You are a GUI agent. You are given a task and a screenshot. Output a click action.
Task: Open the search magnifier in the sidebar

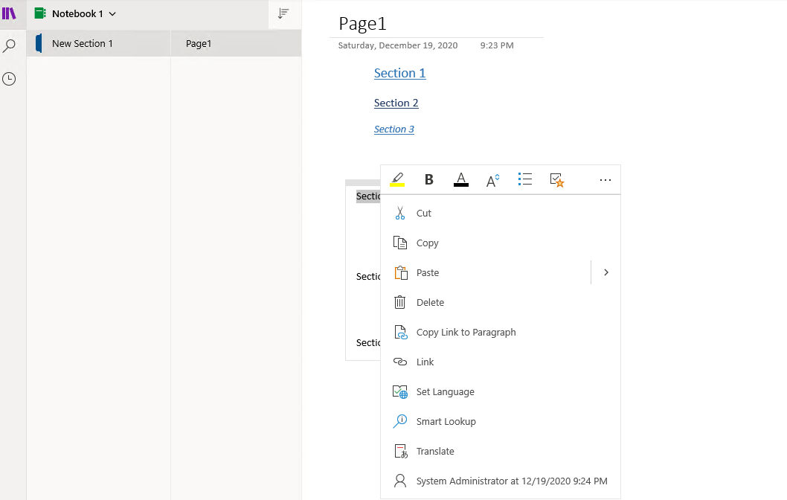click(x=9, y=45)
